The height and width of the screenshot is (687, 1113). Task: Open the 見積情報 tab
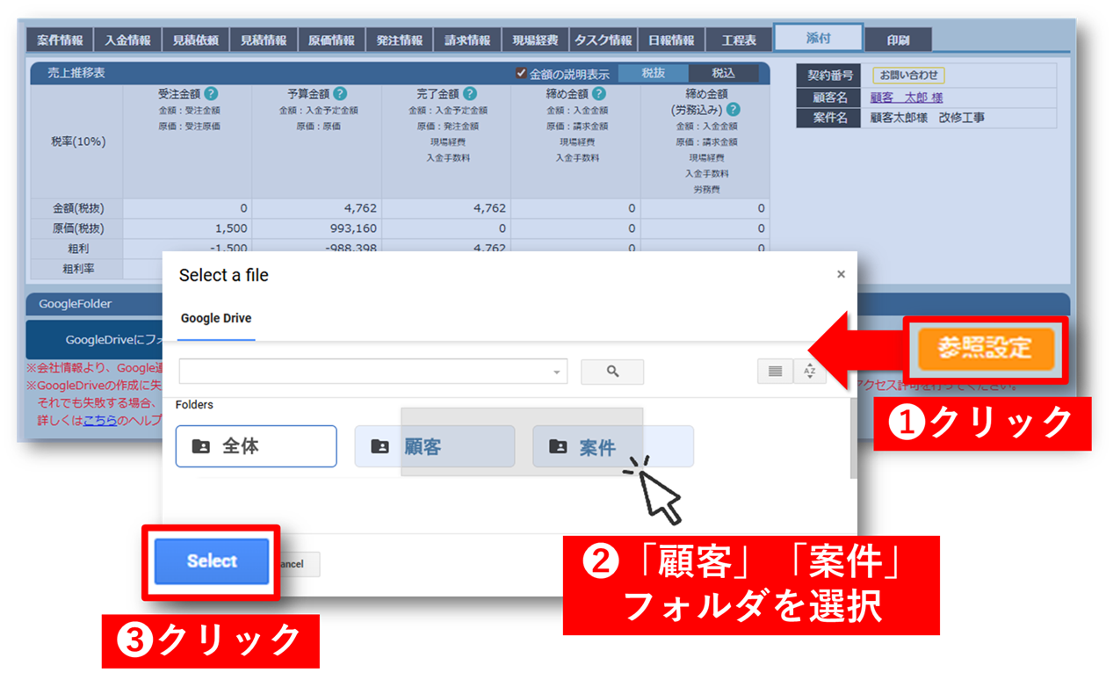pyautogui.click(x=264, y=40)
